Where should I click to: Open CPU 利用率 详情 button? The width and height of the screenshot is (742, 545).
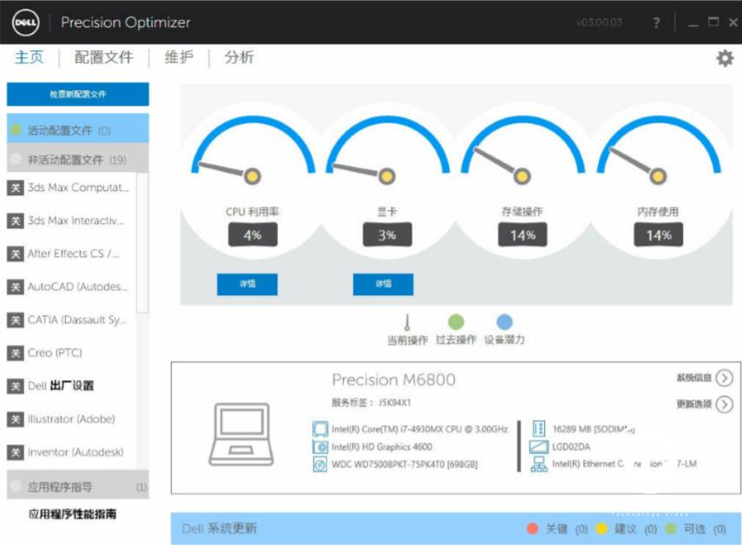tap(247, 285)
